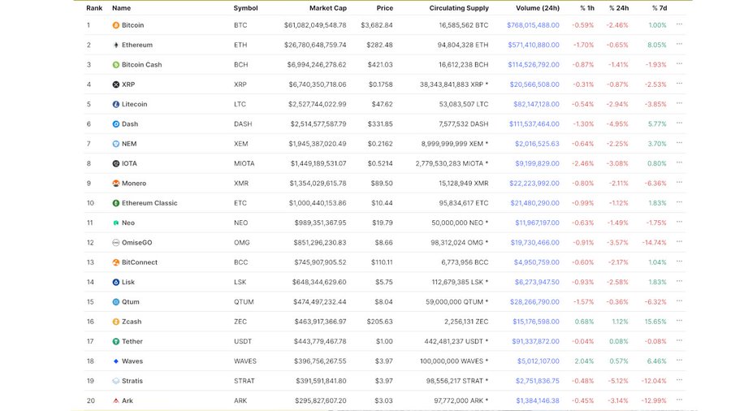
Task: Sort by % 24h column header
Action: pyautogui.click(x=619, y=8)
